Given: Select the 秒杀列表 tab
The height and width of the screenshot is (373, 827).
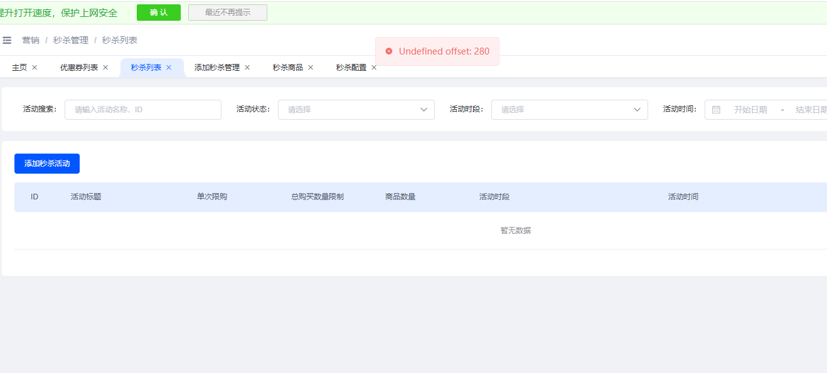Looking at the screenshot, I should 146,67.
